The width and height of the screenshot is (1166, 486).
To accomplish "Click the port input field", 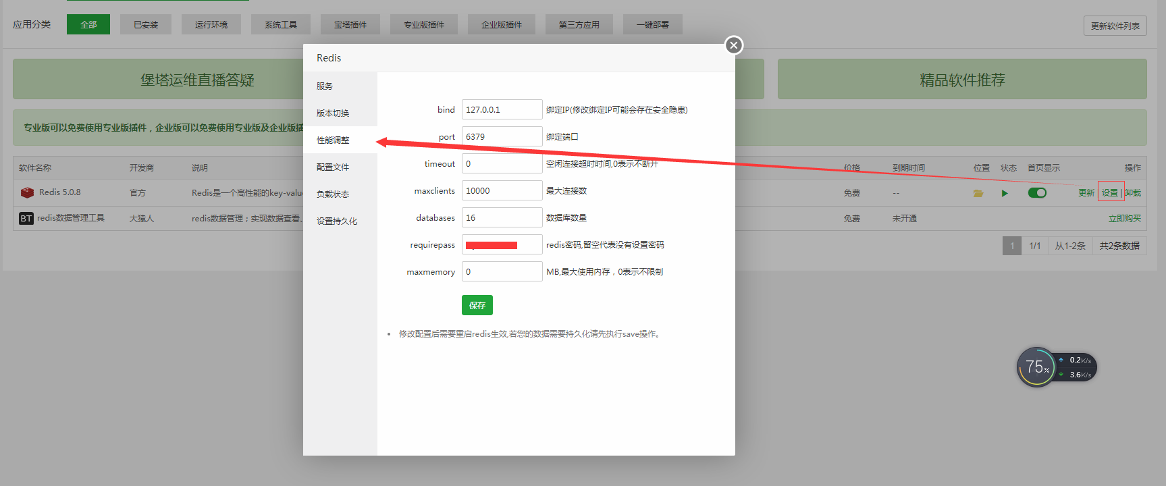I will click(x=502, y=136).
